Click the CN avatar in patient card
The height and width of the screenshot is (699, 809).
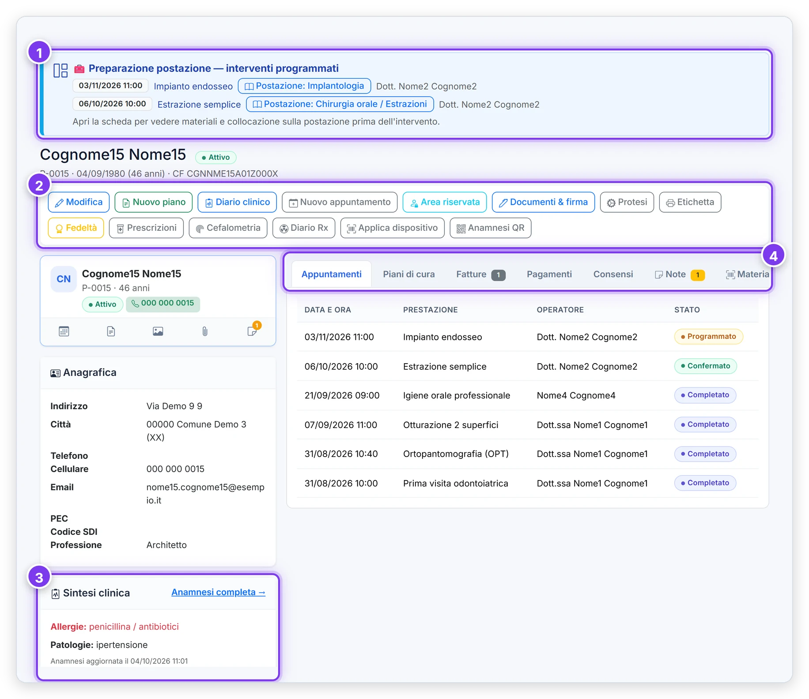64,279
